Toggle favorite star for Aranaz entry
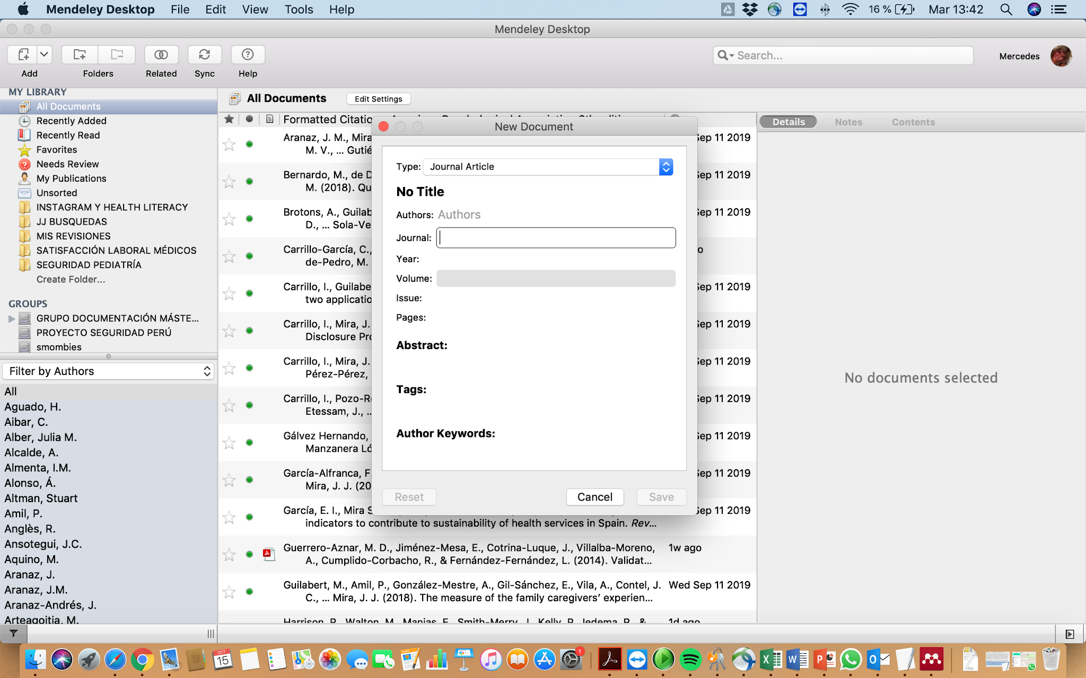1086x678 pixels. pos(229,144)
